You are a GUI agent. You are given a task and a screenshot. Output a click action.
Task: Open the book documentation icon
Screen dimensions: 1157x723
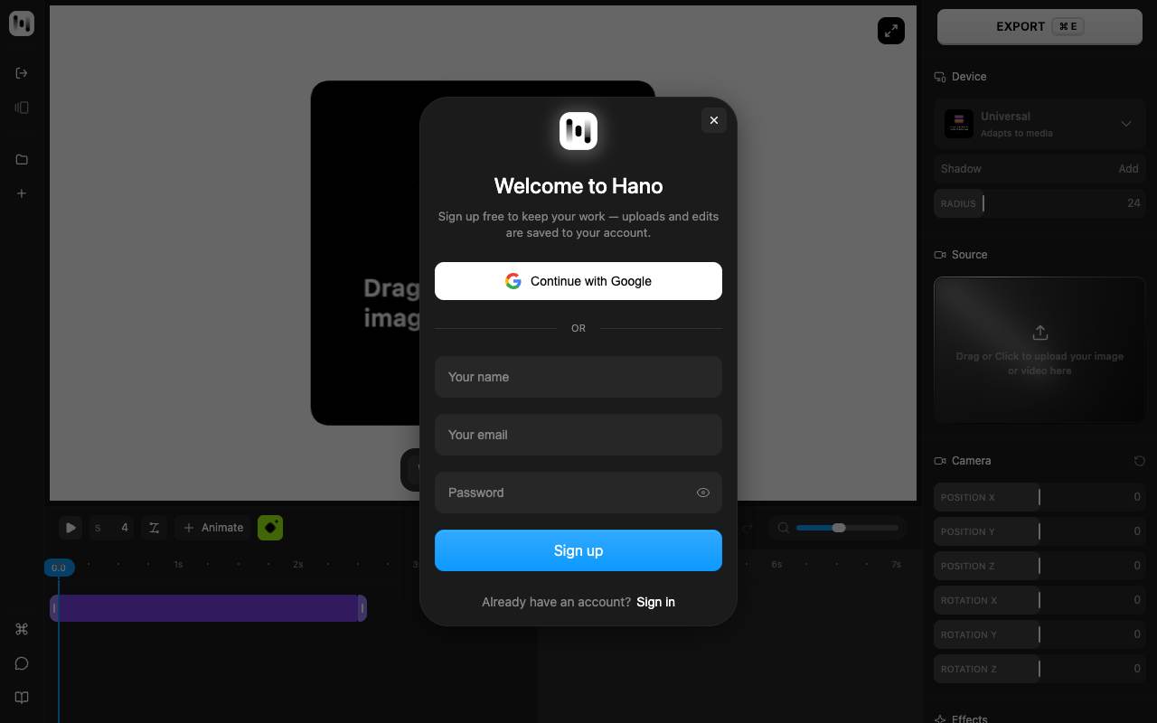22,698
